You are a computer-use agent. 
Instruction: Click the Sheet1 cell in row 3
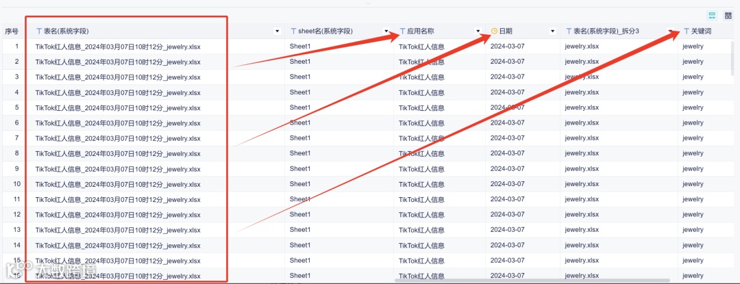(299, 77)
